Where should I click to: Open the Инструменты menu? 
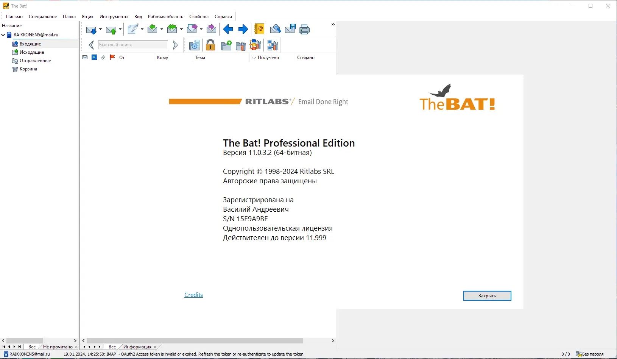coord(114,17)
